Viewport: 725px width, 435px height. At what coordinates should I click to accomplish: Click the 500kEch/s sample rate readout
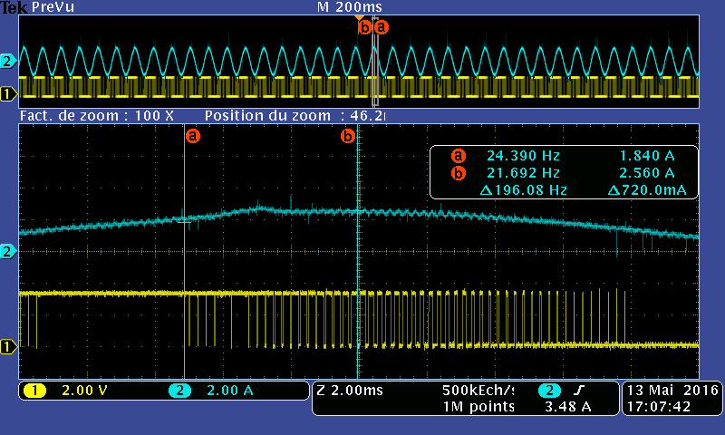pyautogui.click(x=478, y=391)
